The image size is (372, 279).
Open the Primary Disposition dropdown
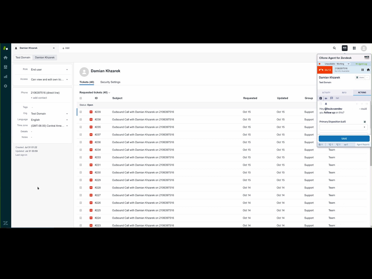[x=343, y=127]
